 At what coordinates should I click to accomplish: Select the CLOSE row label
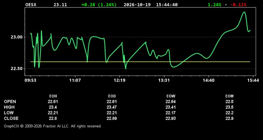[11, 118]
